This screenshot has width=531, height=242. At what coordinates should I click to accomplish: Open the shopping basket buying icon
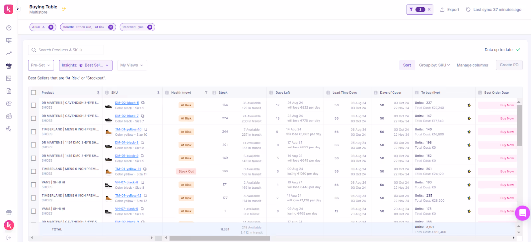9,66
